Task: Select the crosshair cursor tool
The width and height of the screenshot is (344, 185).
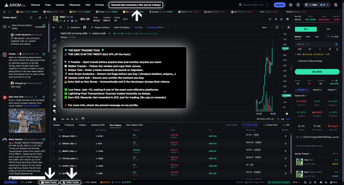Action: pyautogui.click(x=54, y=34)
